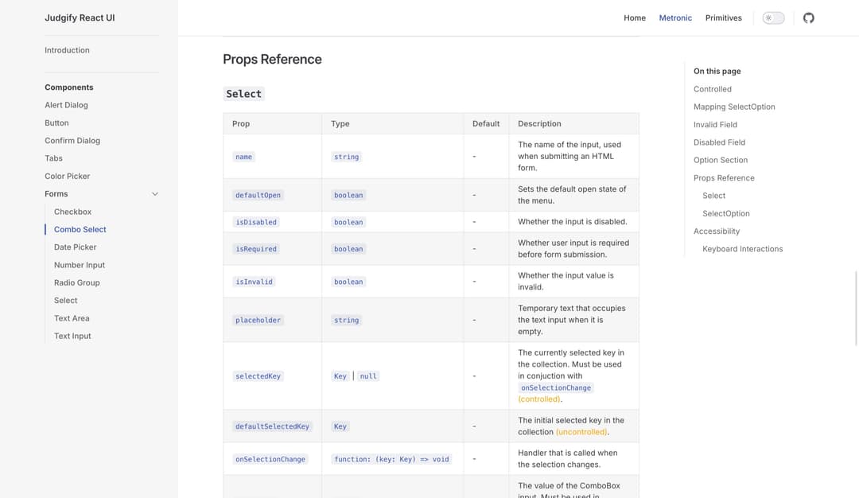
Task: Open Number Input form page
Action: pyautogui.click(x=80, y=265)
